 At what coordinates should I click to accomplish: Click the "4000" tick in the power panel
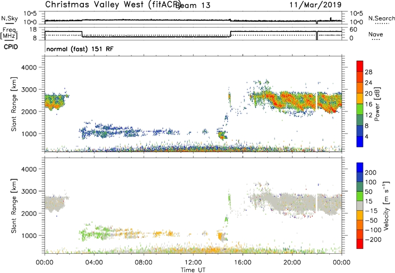(x=29, y=68)
